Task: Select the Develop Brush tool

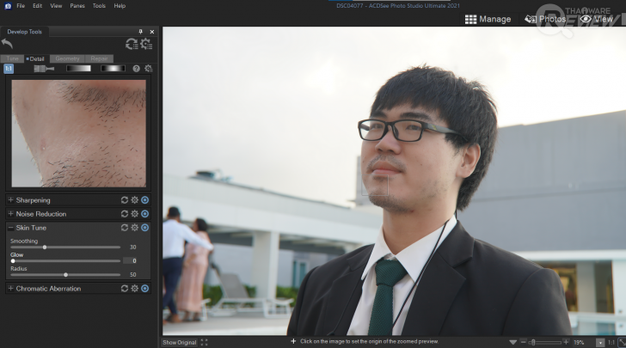Action: (44, 69)
